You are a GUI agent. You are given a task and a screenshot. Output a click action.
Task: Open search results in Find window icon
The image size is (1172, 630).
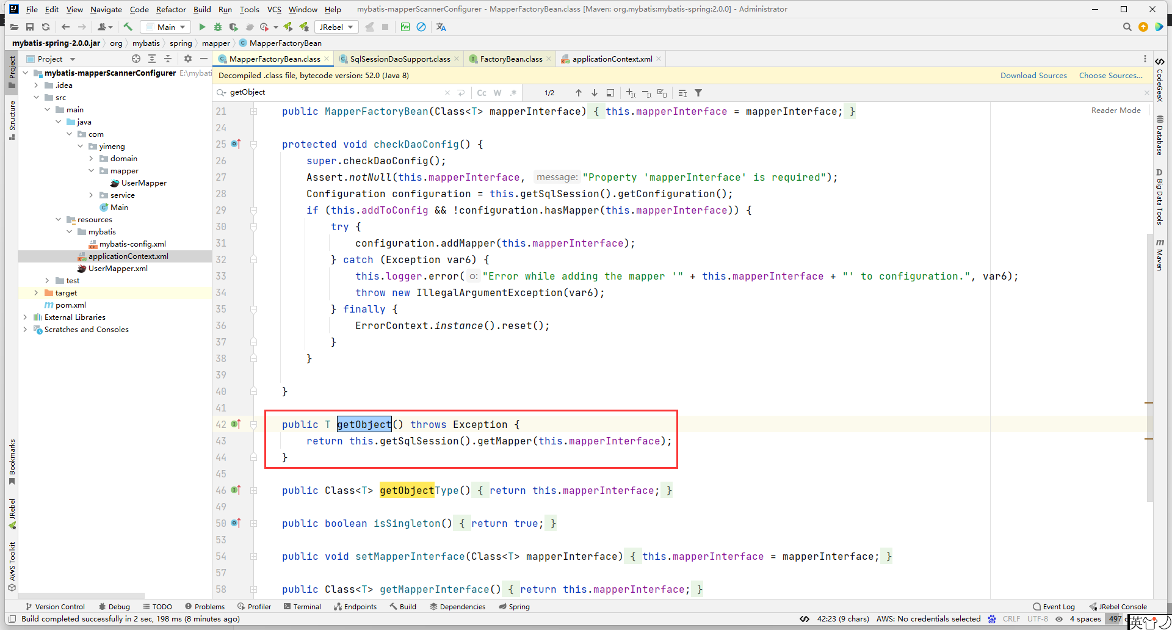click(x=610, y=93)
